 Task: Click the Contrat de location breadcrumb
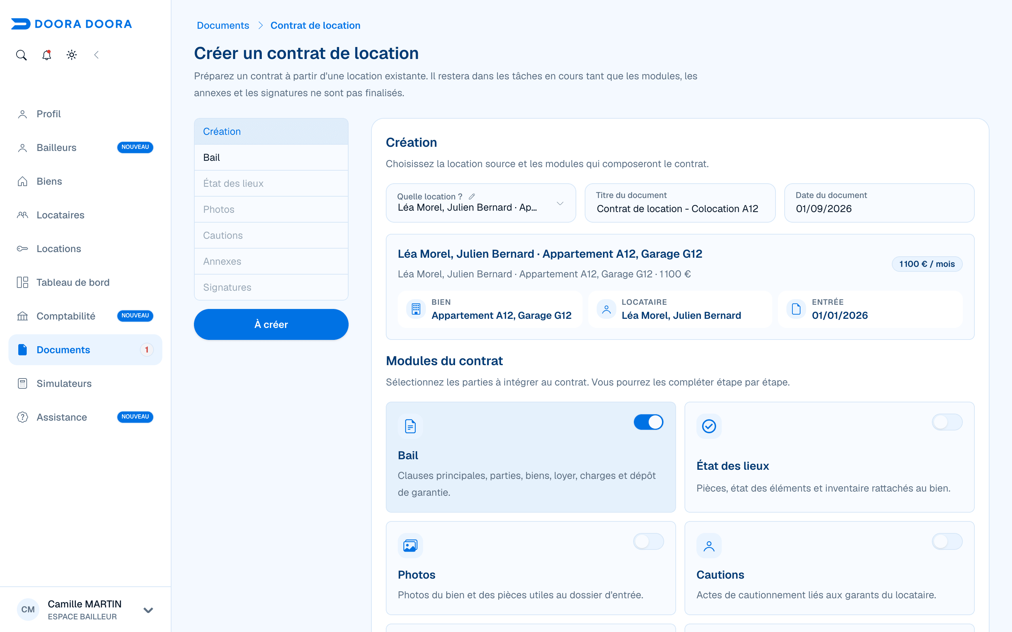315,26
